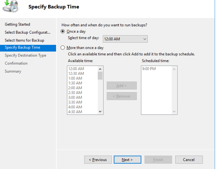Click the Scheduled time list up arrow
Screen dimensions: 216x169
point(174,69)
